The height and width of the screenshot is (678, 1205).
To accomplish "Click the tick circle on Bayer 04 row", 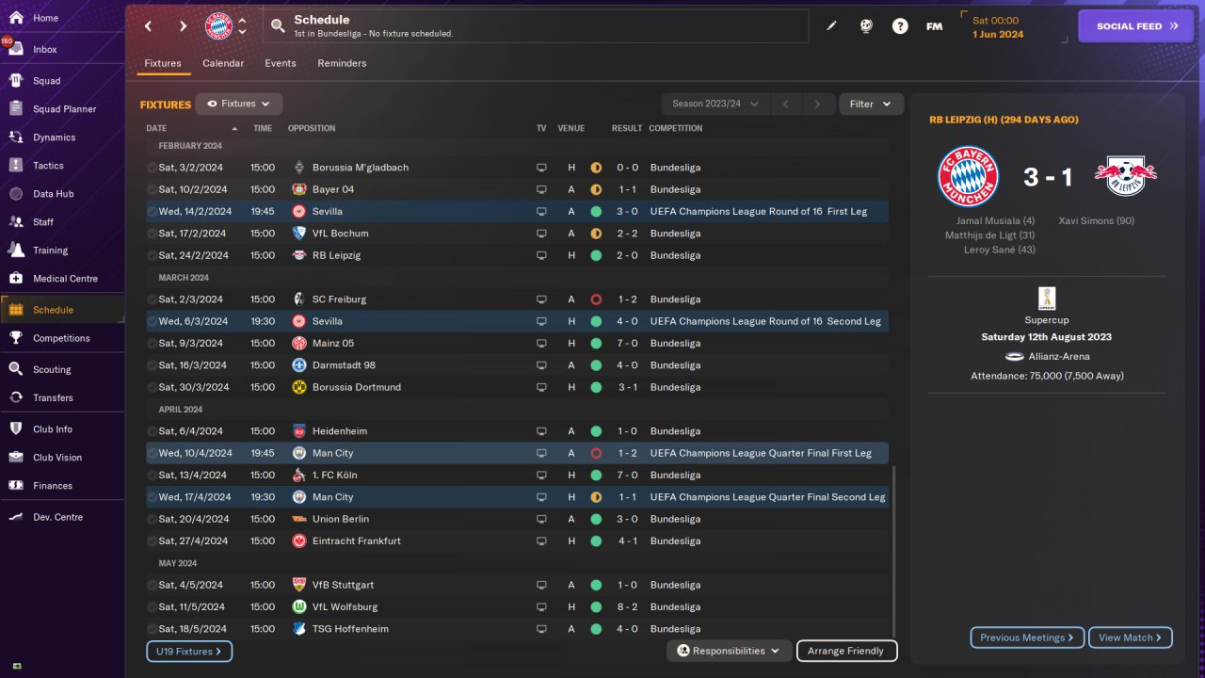I will click(152, 189).
